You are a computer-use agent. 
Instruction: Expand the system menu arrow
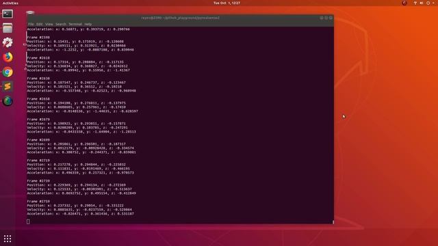433,3
